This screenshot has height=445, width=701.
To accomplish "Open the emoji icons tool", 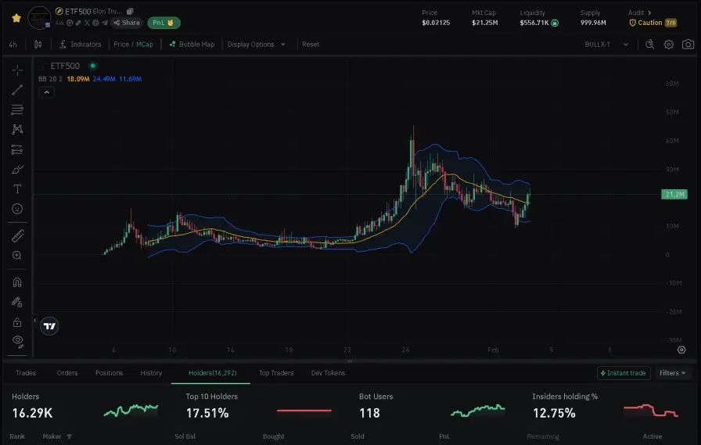I will pyautogui.click(x=17, y=209).
